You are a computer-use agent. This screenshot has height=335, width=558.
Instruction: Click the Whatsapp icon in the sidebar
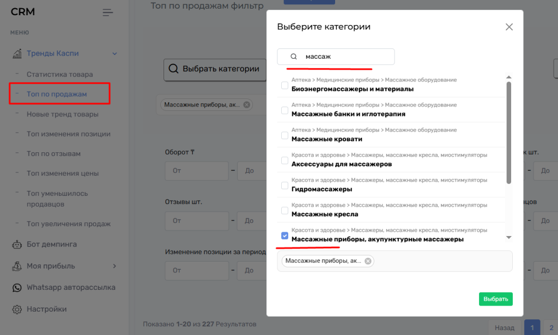[x=17, y=288]
